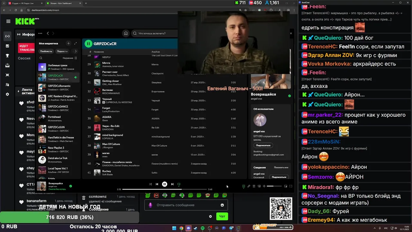Image resolution: width=412 pixels, height=232 pixels.
Task: Open Discord from the taskbar
Action: tap(188, 228)
